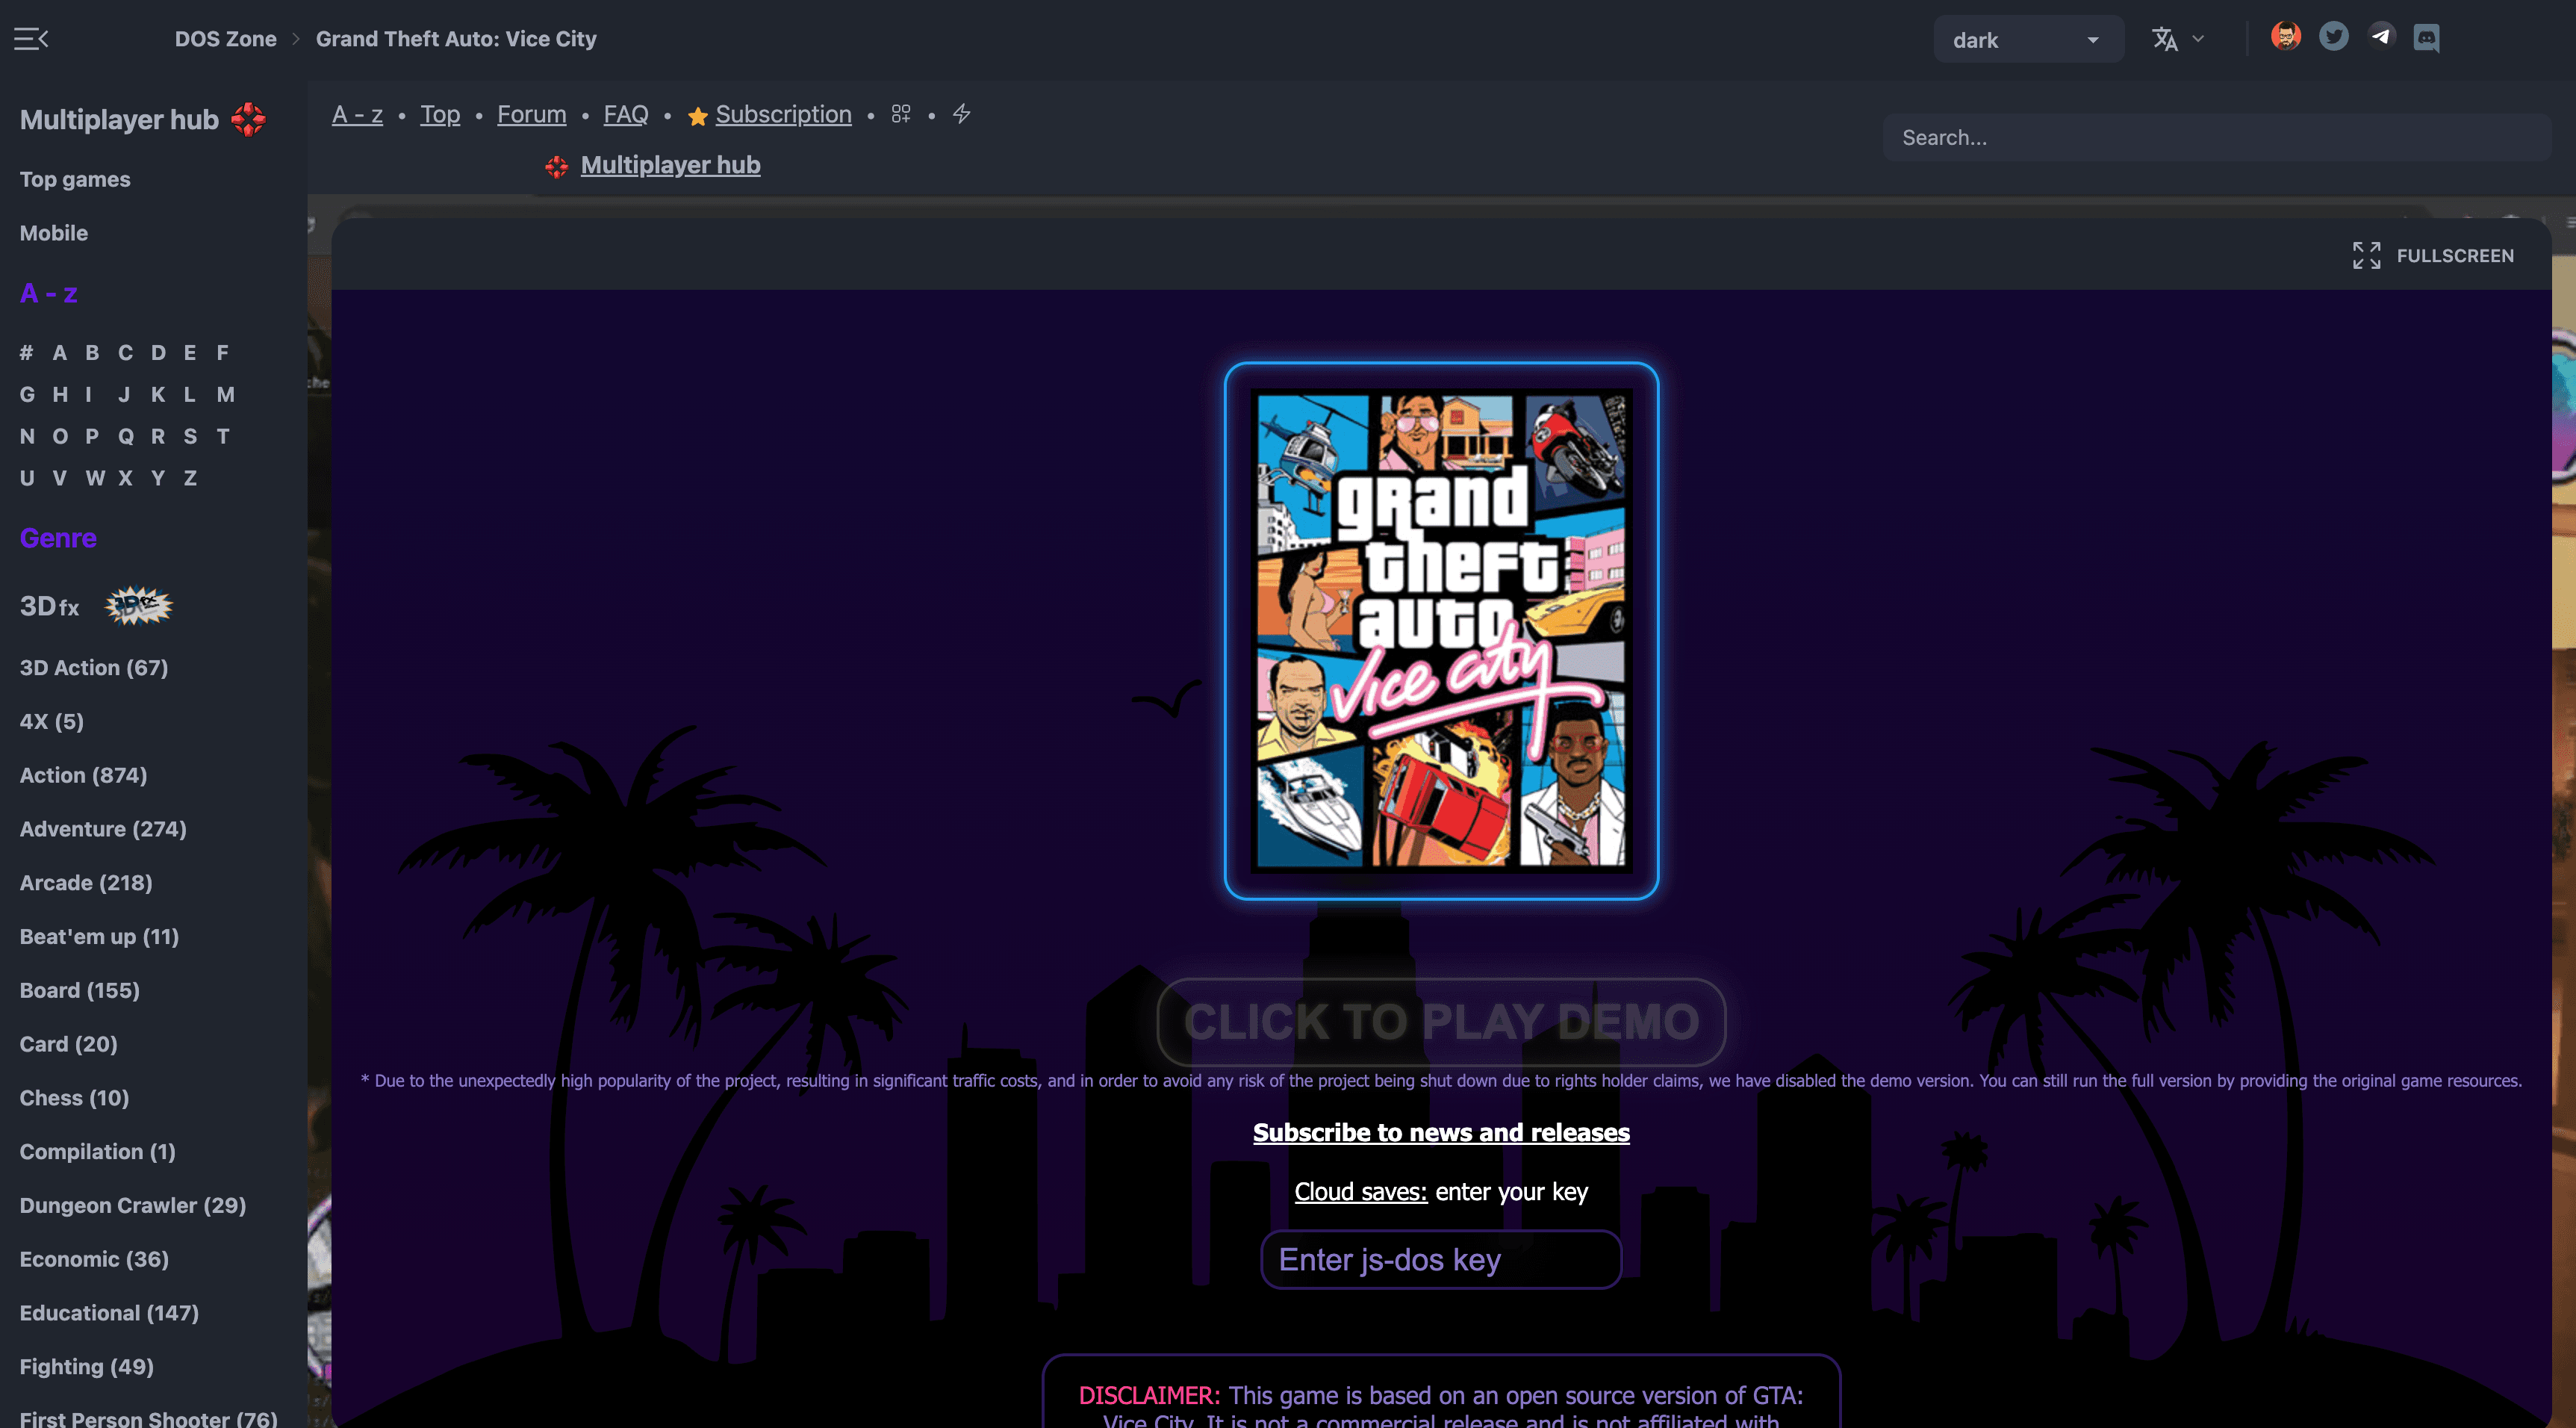Expand the A - z section in the sidebar

click(48, 293)
